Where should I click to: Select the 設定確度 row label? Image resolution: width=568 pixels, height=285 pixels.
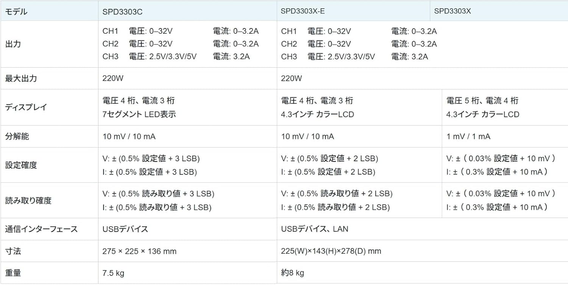point(21,165)
